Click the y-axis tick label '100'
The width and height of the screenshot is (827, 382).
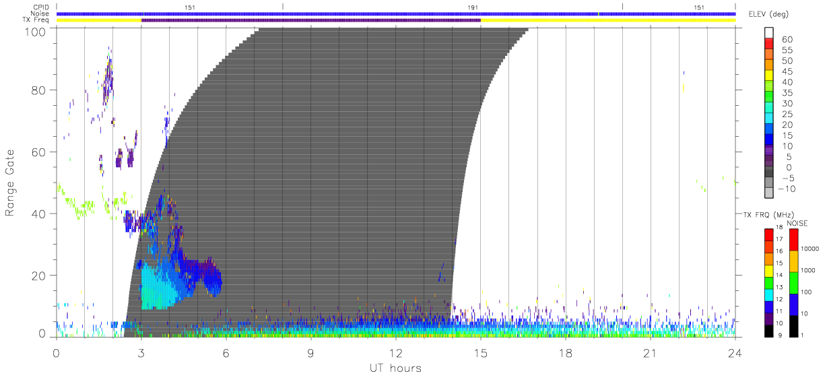[35, 31]
